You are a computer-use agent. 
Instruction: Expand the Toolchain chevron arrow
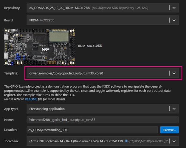pyautogui.click(x=174, y=141)
